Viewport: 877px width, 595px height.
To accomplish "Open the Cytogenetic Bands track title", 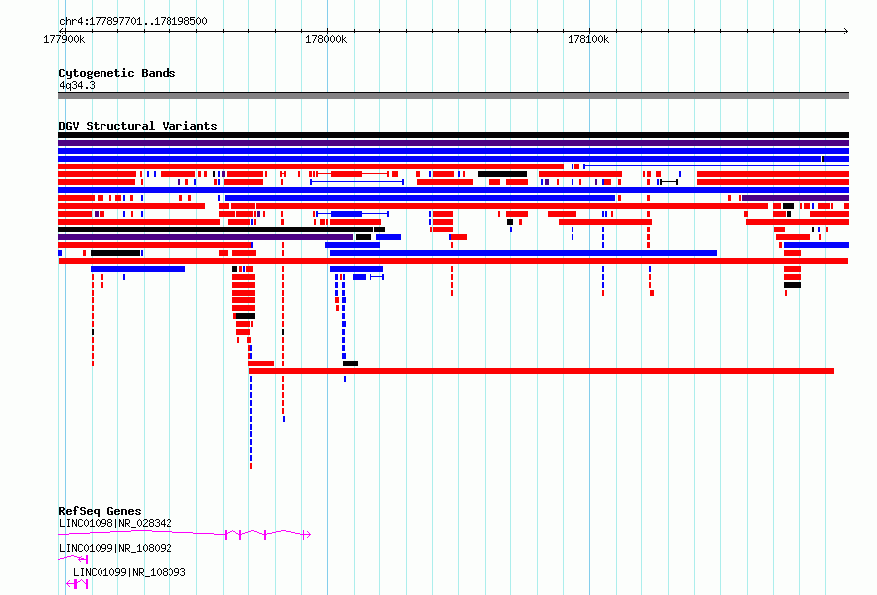I will click(x=117, y=73).
